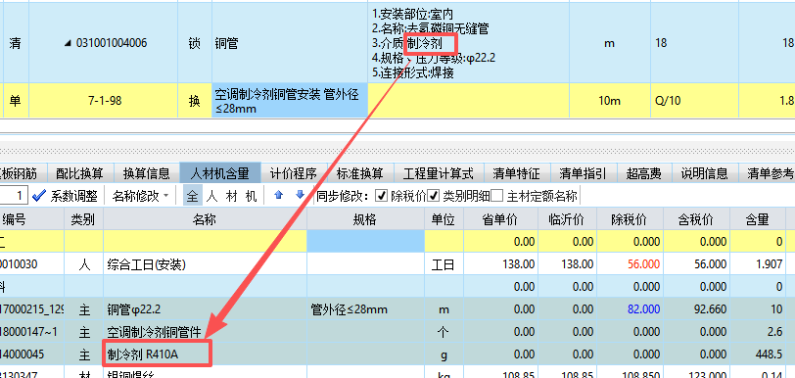Viewport: 795px width, 378px height.
Task: Click the 锁 cell in the 铜管 row
Action: click(195, 44)
